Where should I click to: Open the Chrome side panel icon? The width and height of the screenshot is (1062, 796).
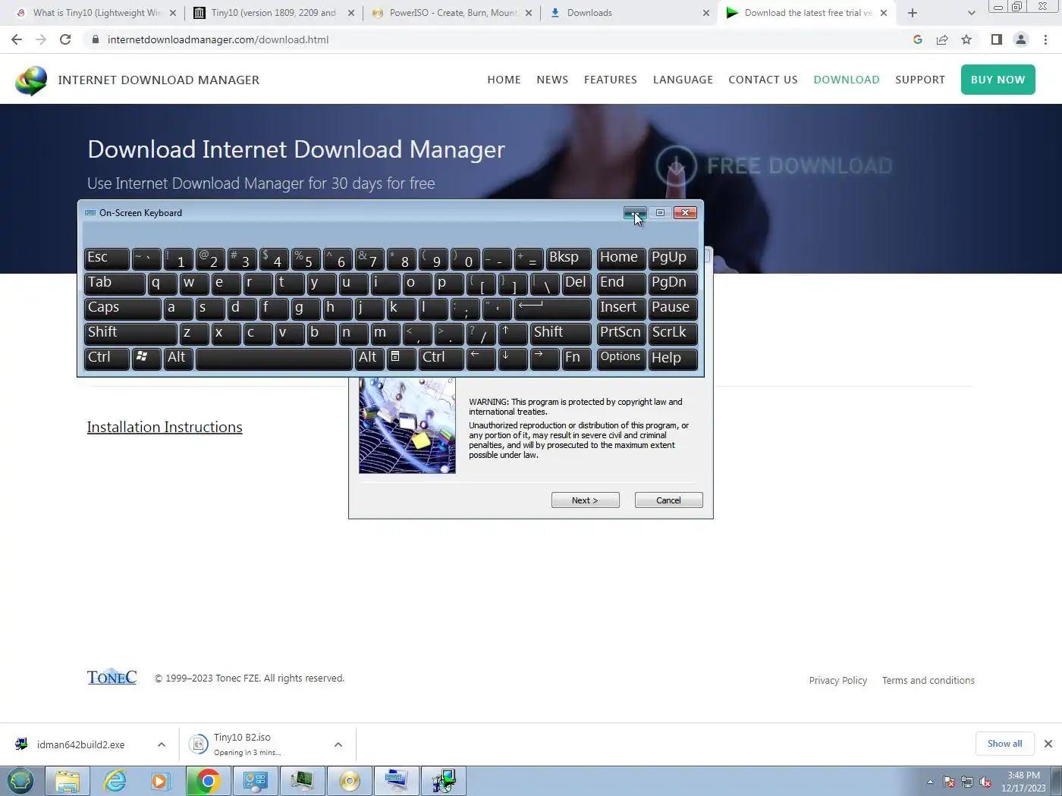[997, 39]
